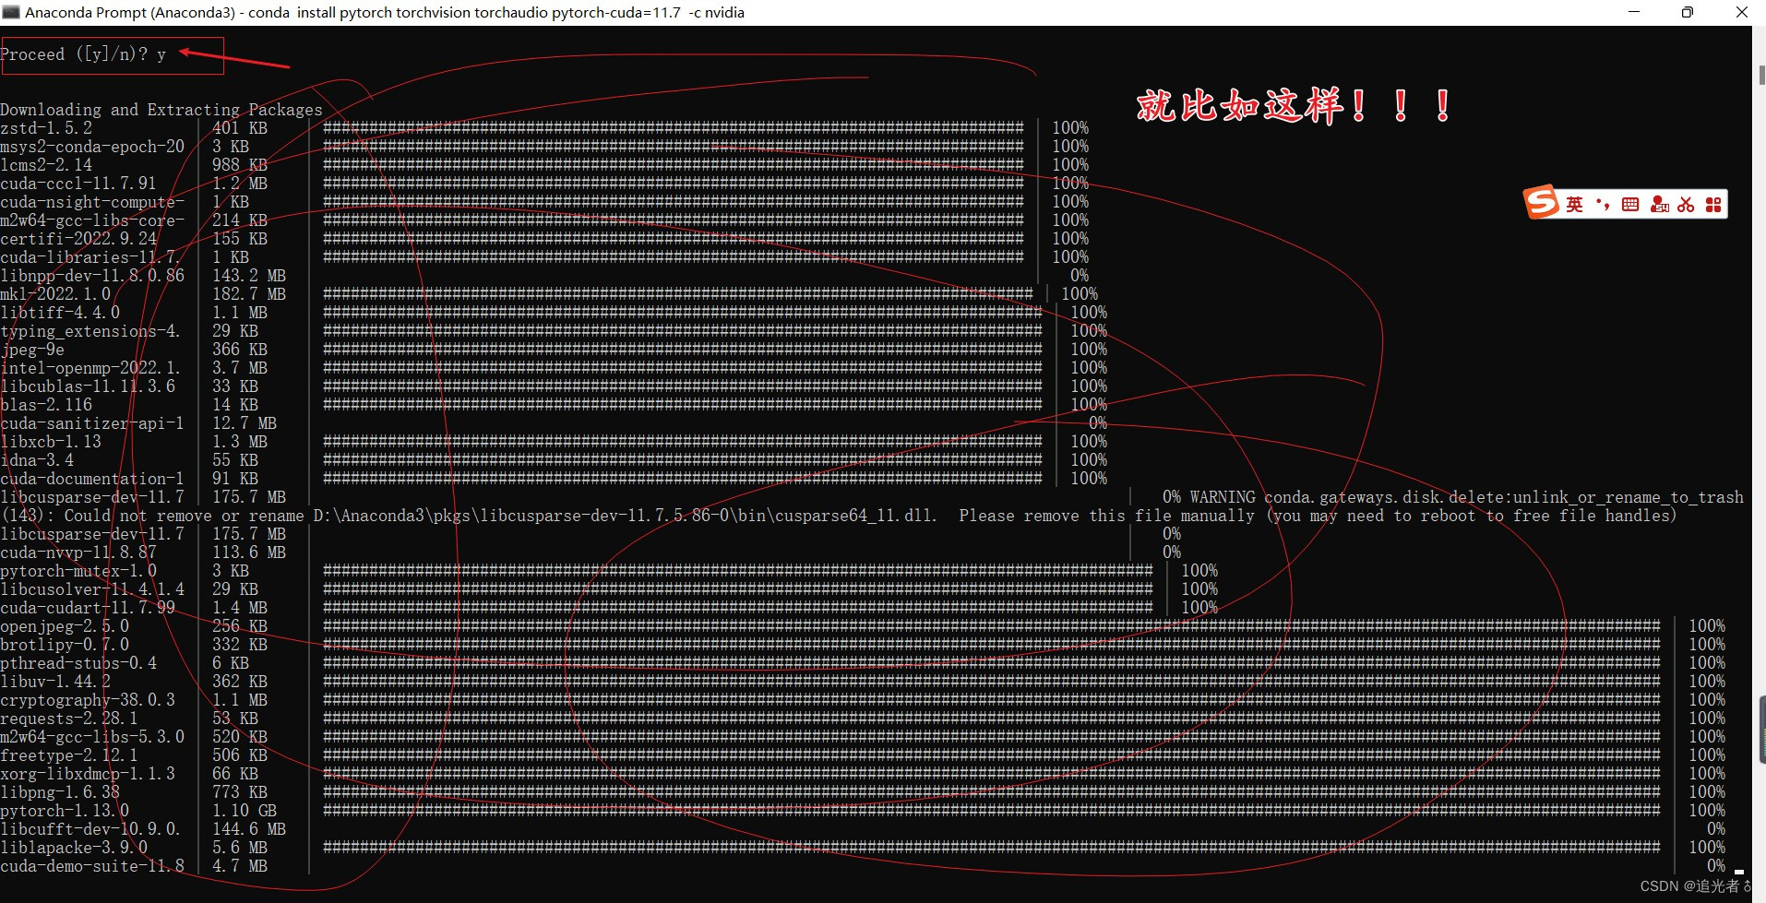Select the 'mkl-2022.1.0' package name

pos(55,294)
